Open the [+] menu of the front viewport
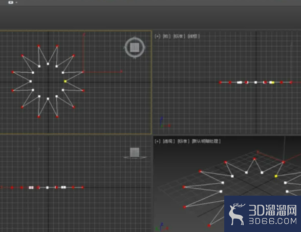 [157, 36]
